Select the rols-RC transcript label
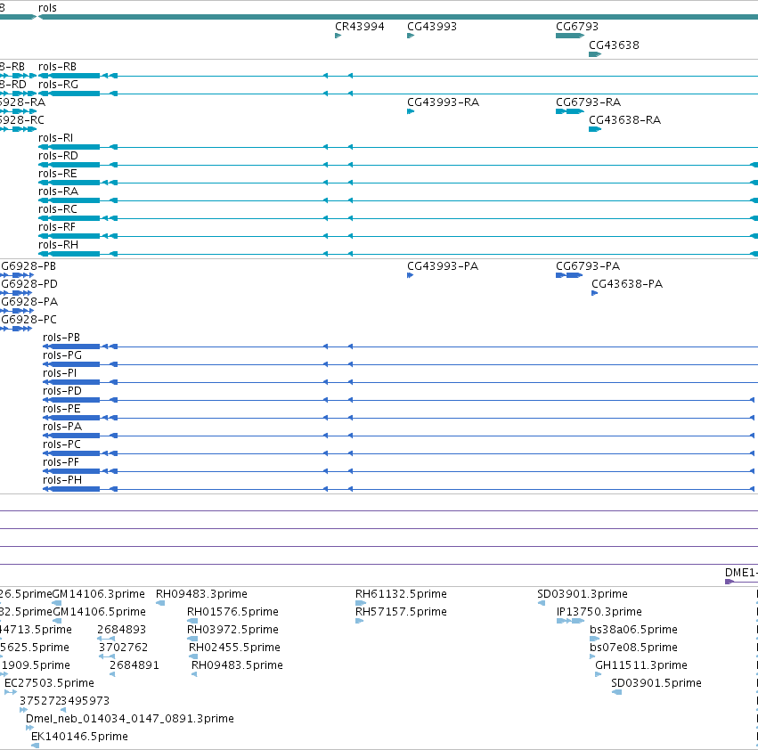 (58, 210)
